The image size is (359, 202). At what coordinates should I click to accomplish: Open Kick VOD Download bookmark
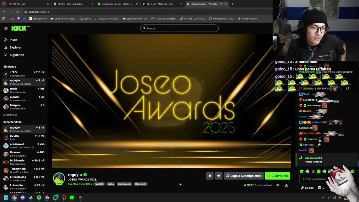tap(164, 19)
